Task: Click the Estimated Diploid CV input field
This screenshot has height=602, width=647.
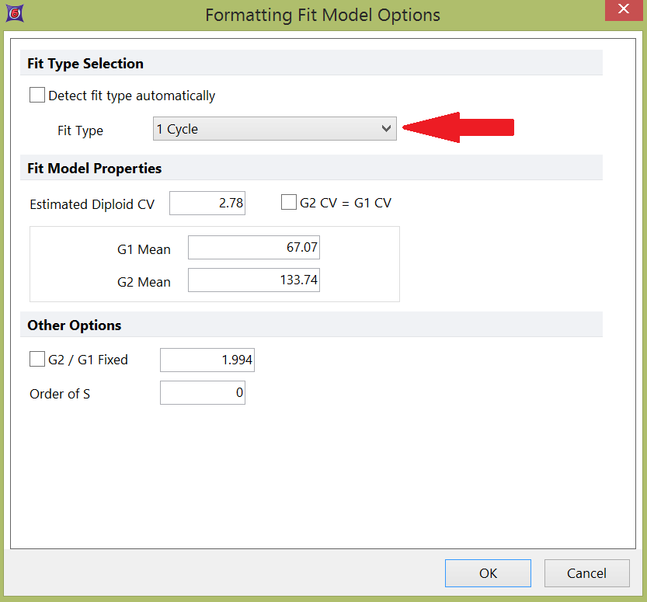Action: pos(207,204)
